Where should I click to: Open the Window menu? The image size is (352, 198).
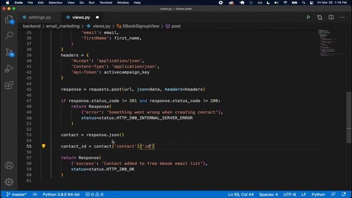tap(123, 3)
